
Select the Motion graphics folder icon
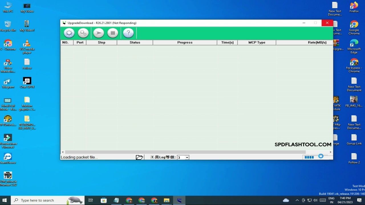point(27,104)
